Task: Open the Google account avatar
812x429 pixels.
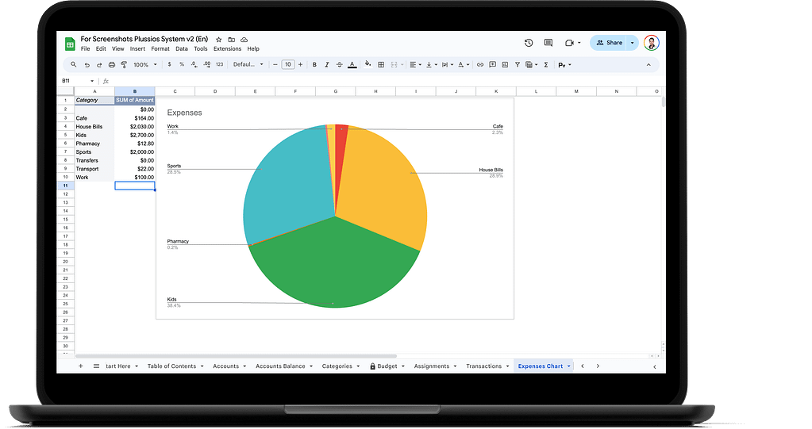Action: pos(652,43)
